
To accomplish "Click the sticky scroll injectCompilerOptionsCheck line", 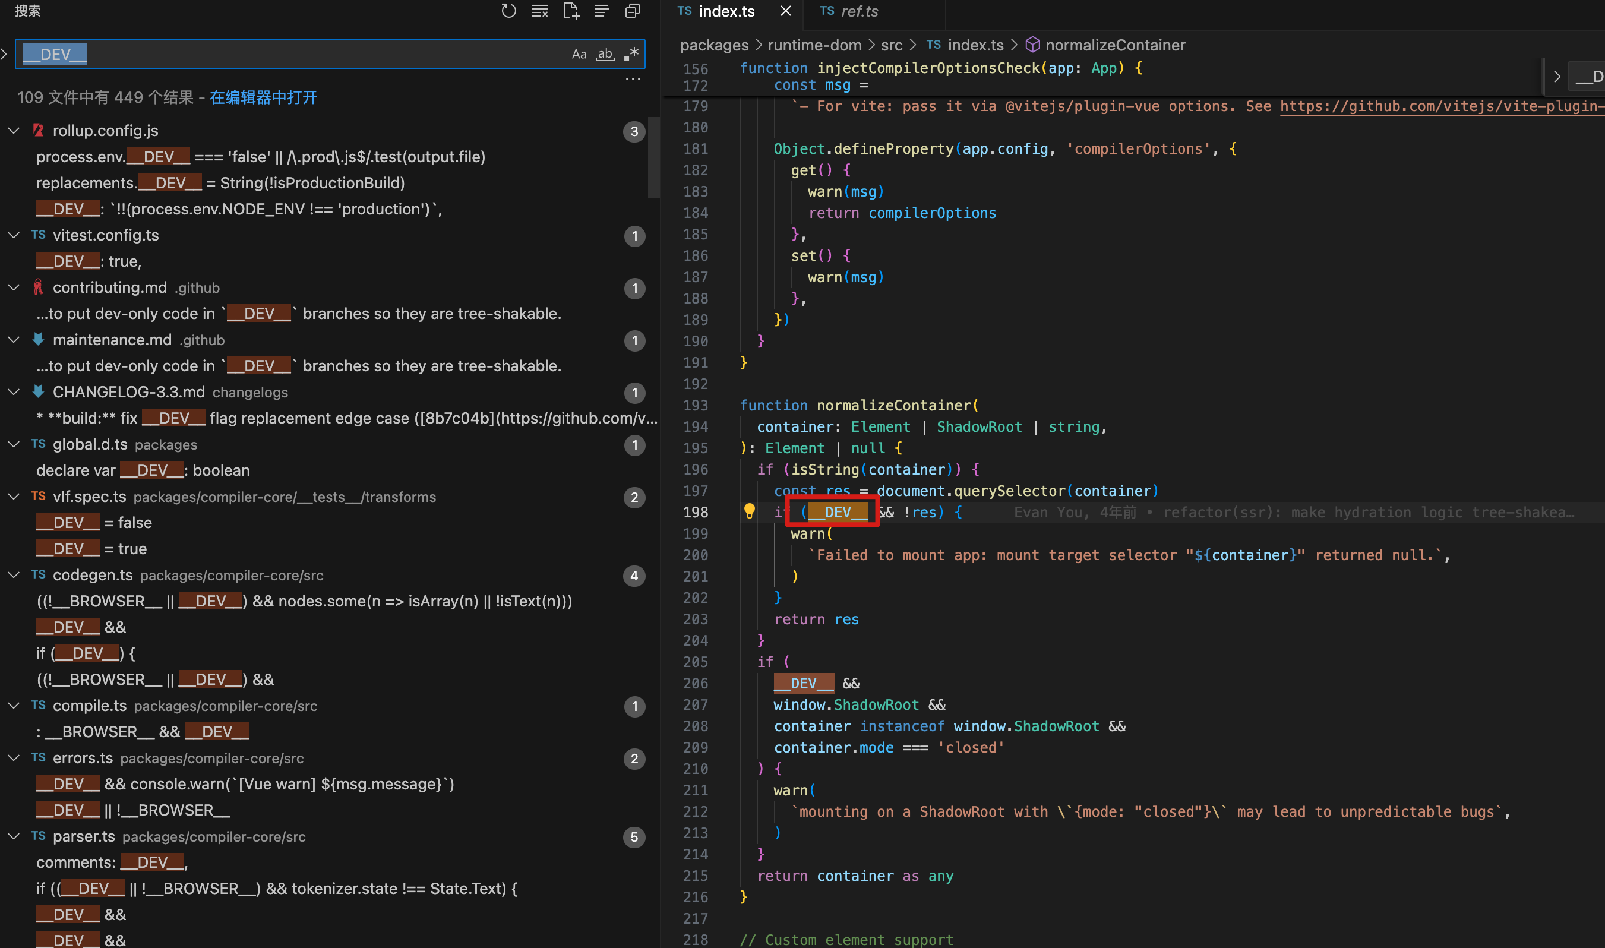I will [x=941, y=68].
